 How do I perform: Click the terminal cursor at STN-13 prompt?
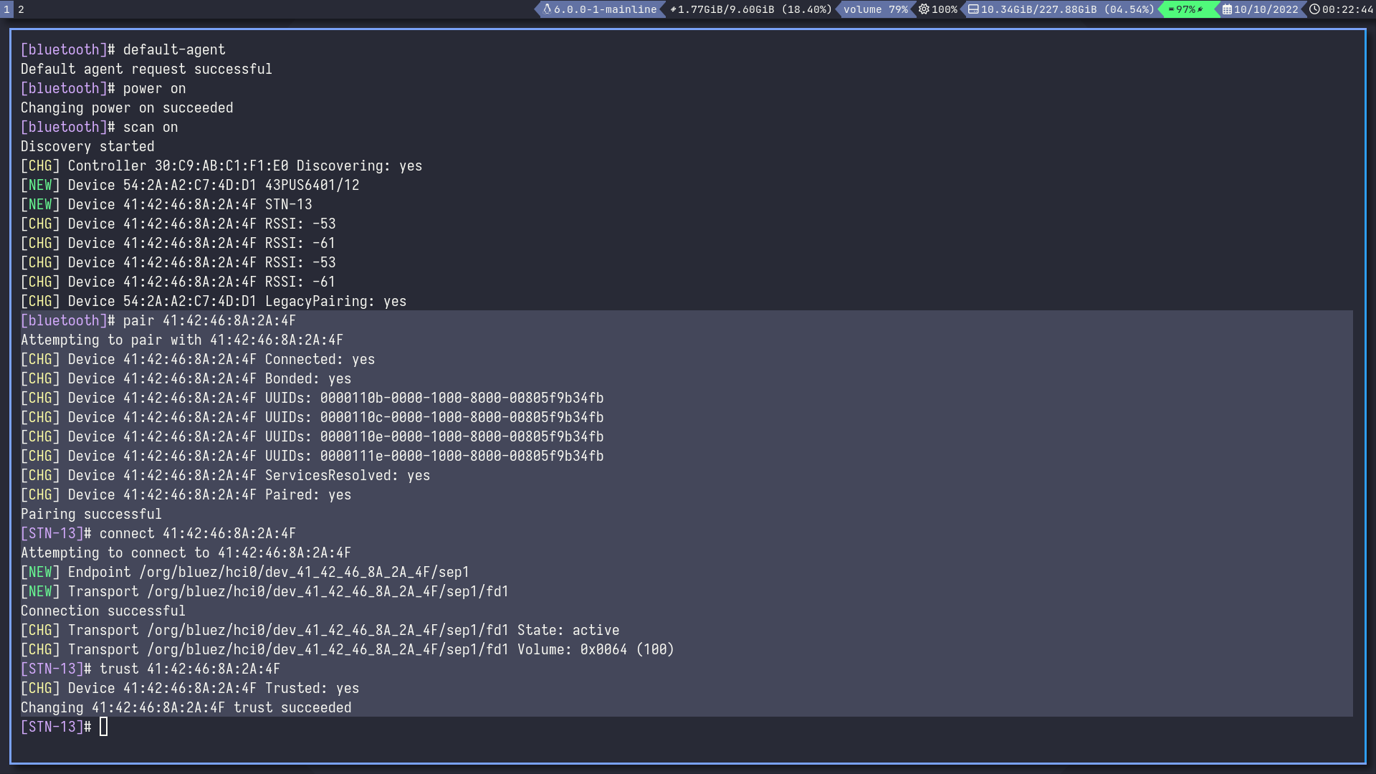103,727
